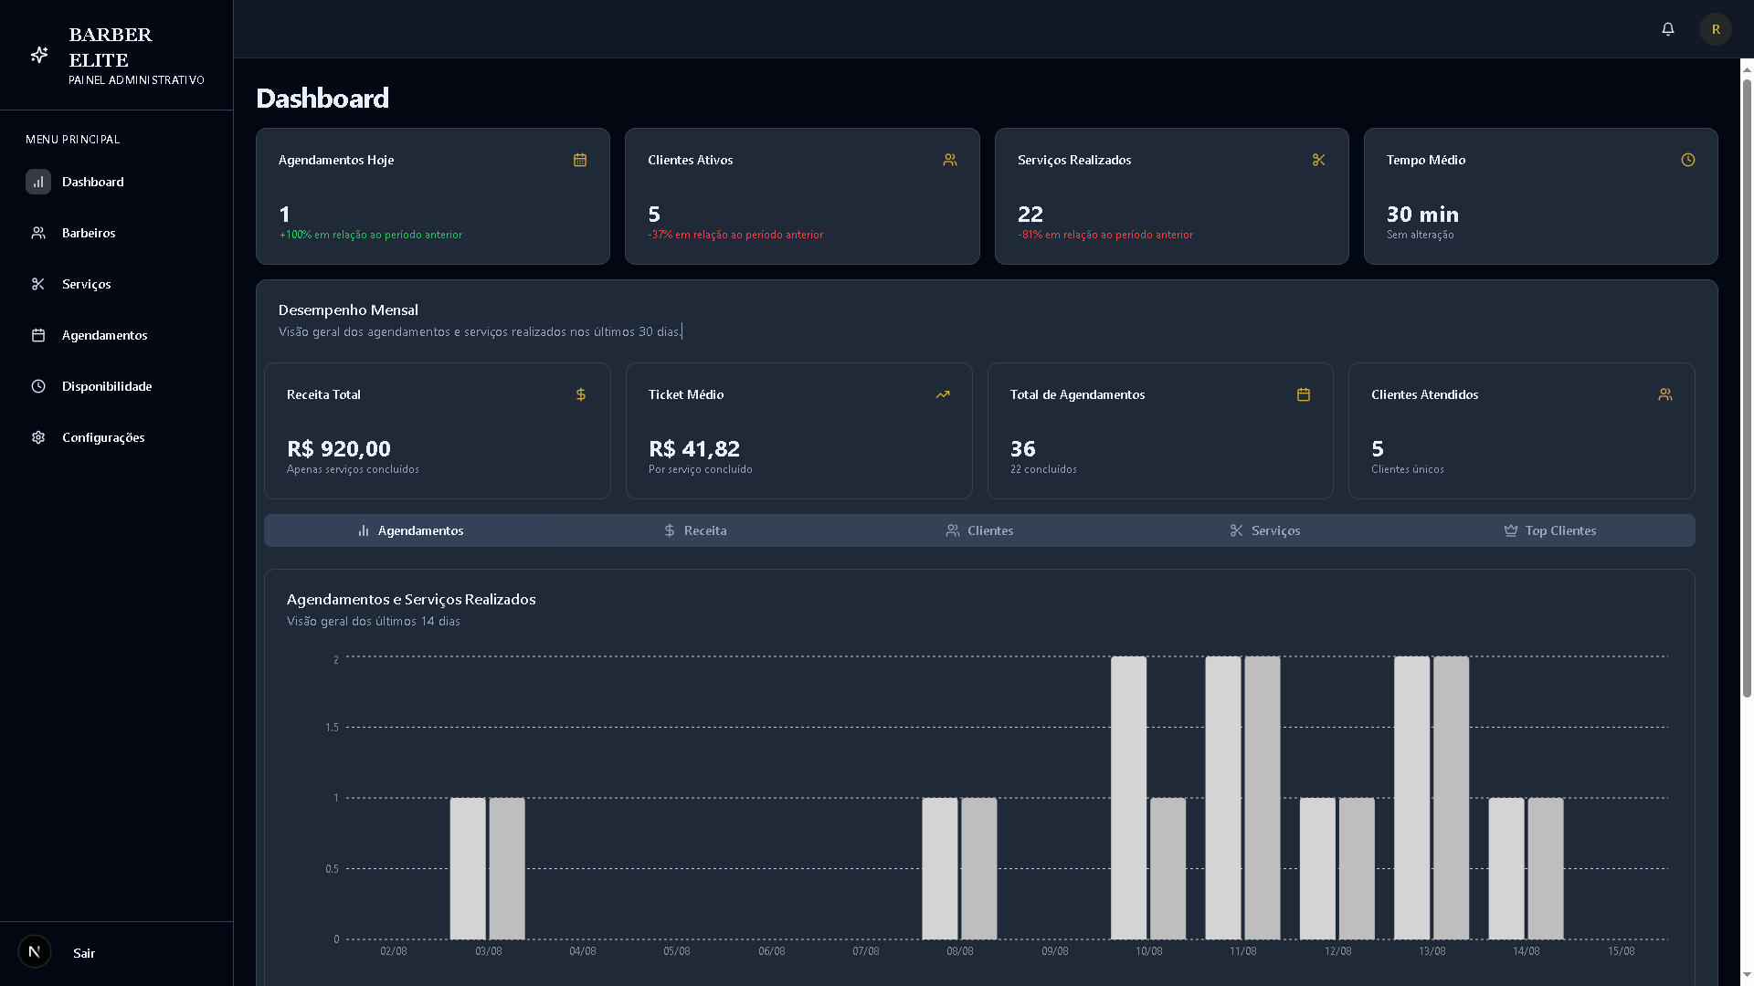Open the Clientes tab in the performance panel
Screen dimensions: 1754x986
(979, 530)
